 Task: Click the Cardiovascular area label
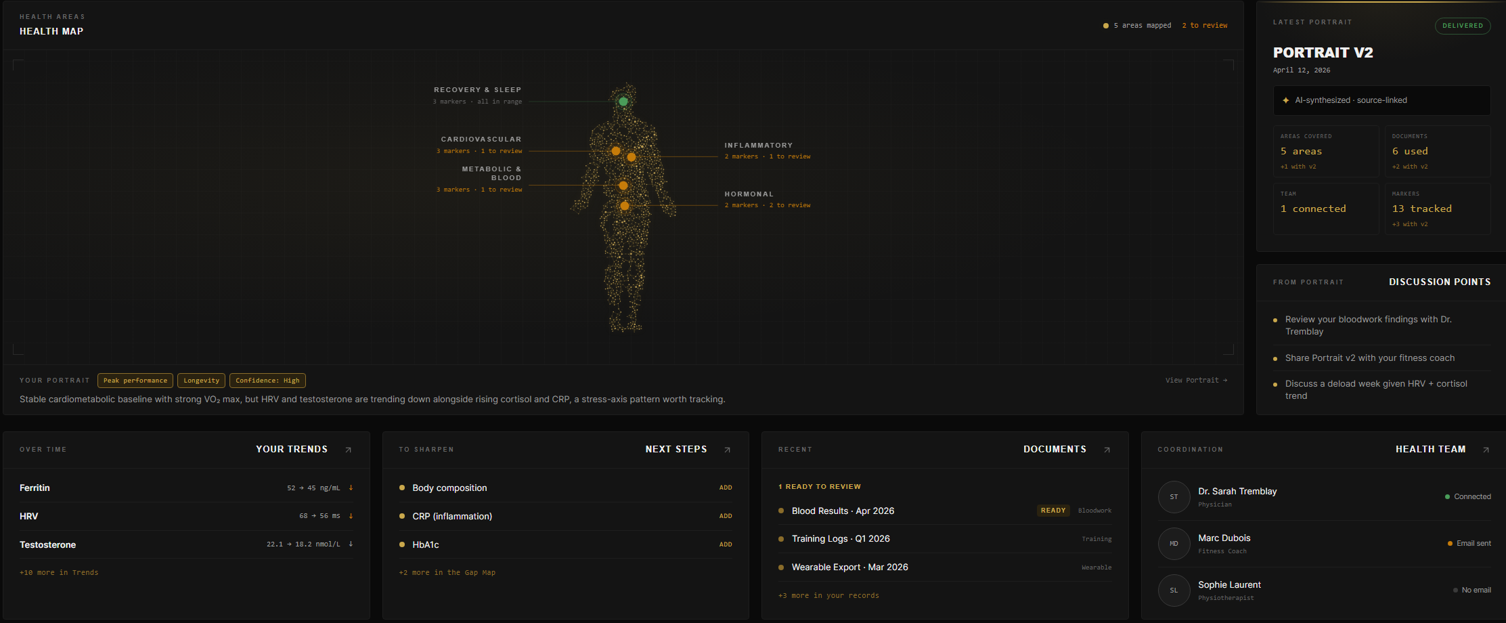coord(481,139)
